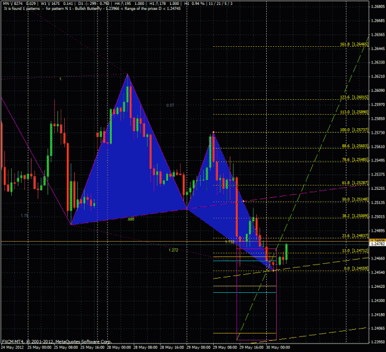Click the 1.26210 value on price axis
This screenshot has height=352, width=386.
point(377,76)
